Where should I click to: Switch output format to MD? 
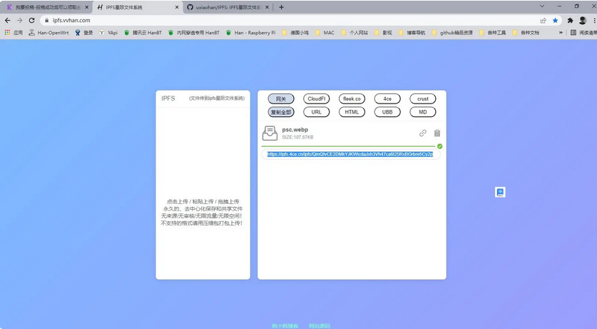click(x=422, y=112)
